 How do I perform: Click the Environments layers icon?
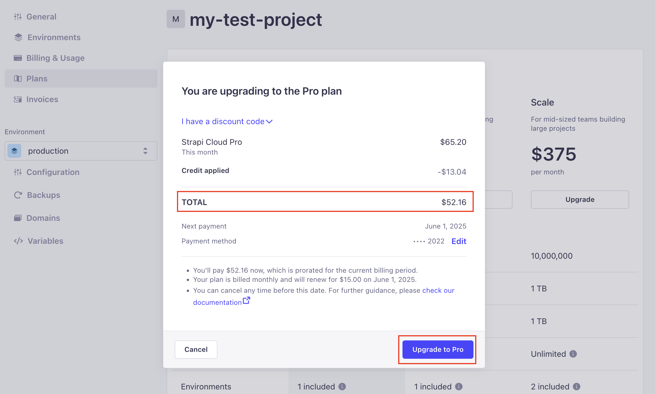coord(18,37)
